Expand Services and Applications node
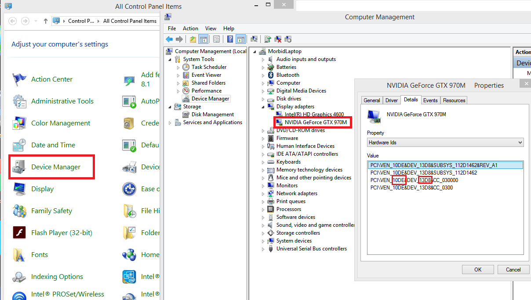The height and width of the screenshot is (300, 531). tap(170, 122)
